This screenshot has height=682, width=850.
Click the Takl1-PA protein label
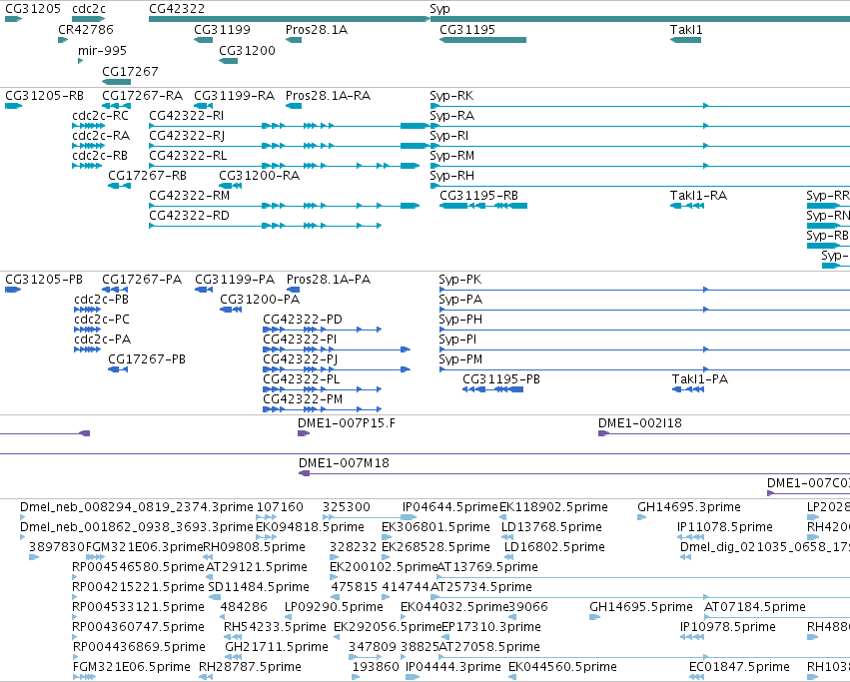tap(700, 379)
